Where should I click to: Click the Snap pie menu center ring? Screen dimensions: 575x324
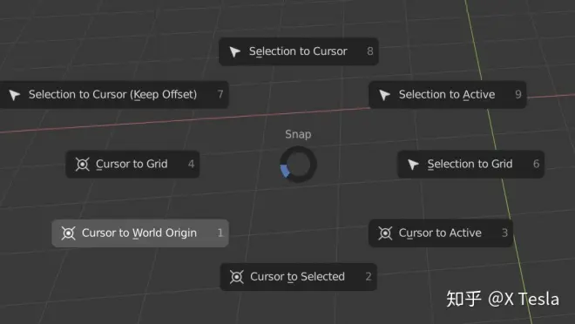pos(298,165)
